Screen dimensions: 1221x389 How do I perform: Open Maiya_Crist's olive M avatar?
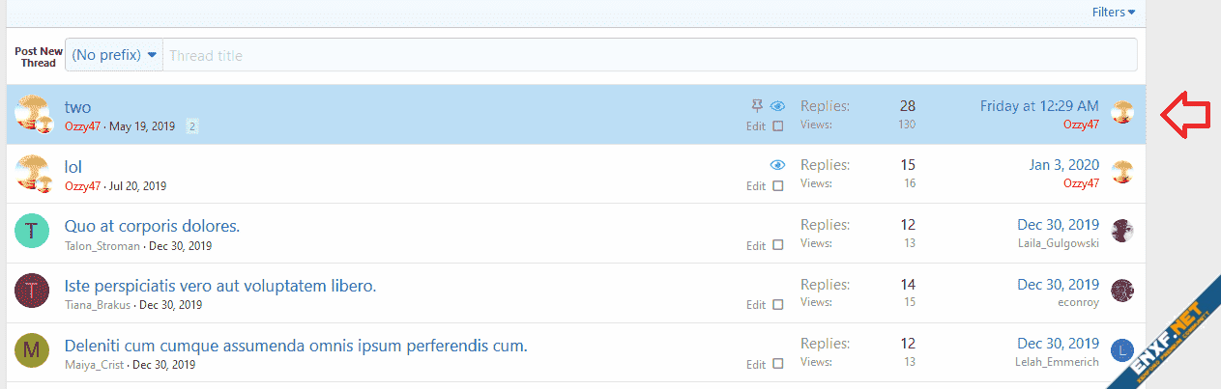click(x=32, y=349)
